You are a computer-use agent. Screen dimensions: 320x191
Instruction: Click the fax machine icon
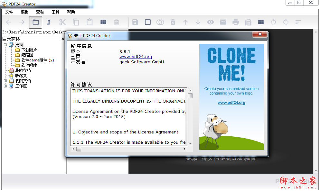click(x=248, y=22)
